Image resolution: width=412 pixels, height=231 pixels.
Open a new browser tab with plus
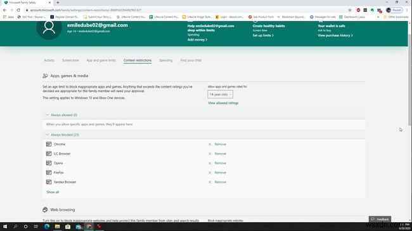tap(58, 3)
